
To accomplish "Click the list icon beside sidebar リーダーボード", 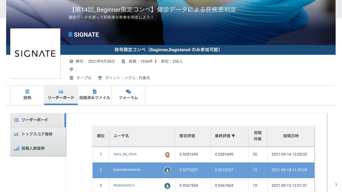I will pos(16,120).
